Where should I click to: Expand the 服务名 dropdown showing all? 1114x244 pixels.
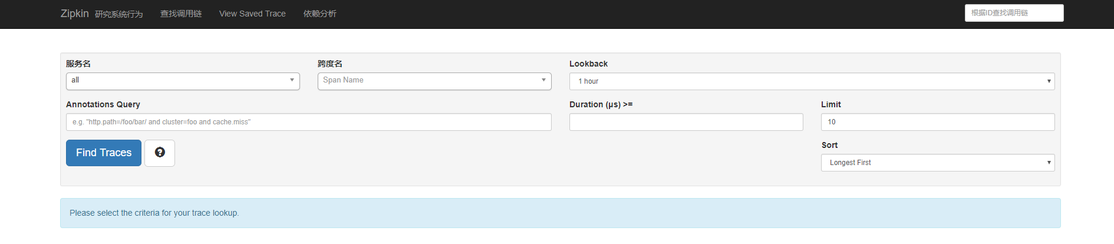tap(183, 81)
